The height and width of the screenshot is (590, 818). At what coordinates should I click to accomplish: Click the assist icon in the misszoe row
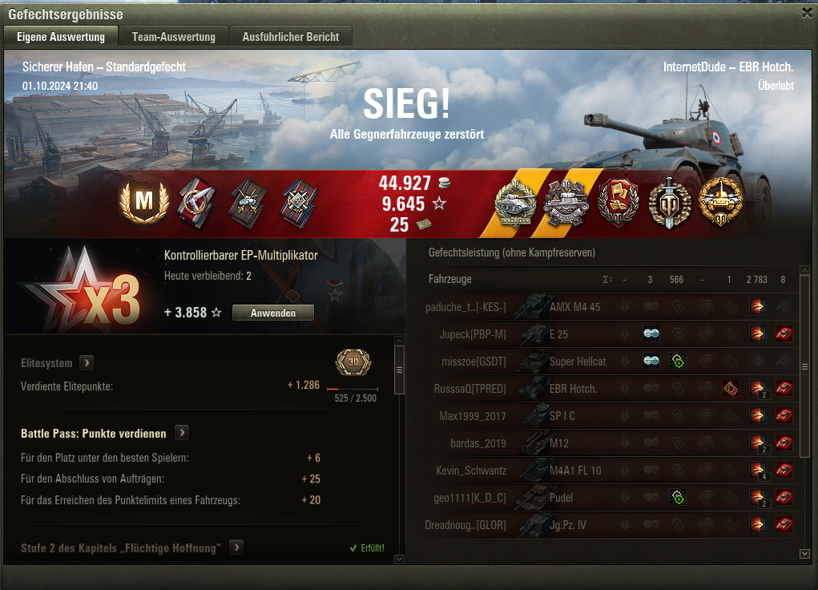[678, 361]
